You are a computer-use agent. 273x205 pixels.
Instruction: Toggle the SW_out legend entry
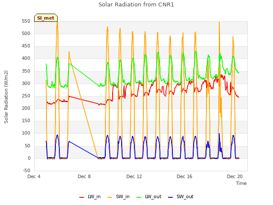pos(181,196)
